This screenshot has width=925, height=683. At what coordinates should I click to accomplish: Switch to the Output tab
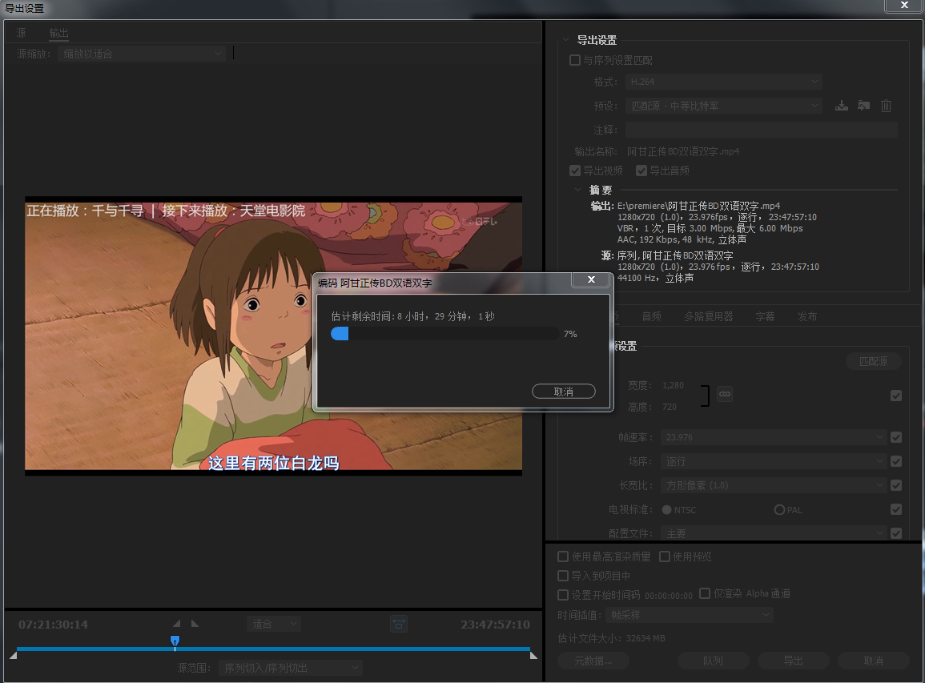pyautogui.click(x=58, y=33)
